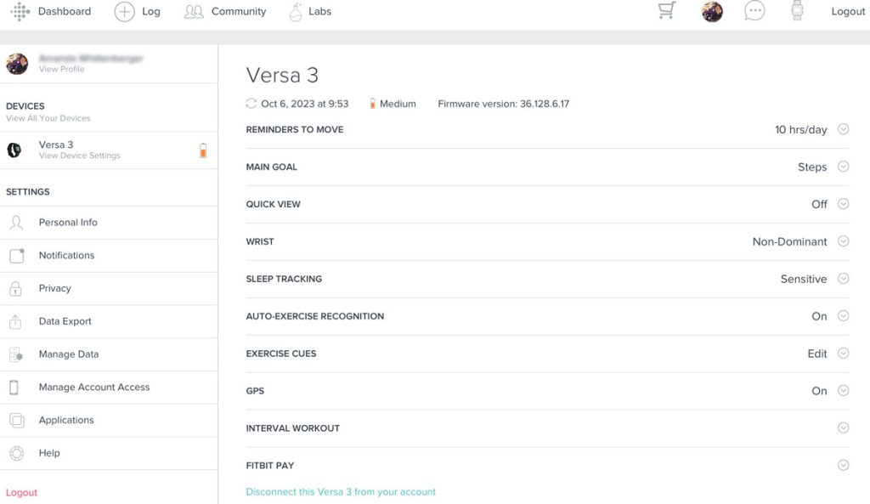The width and height of the screenshot is (870, 504).
Task: Open the Community menu item
Action: coord(225,12)
